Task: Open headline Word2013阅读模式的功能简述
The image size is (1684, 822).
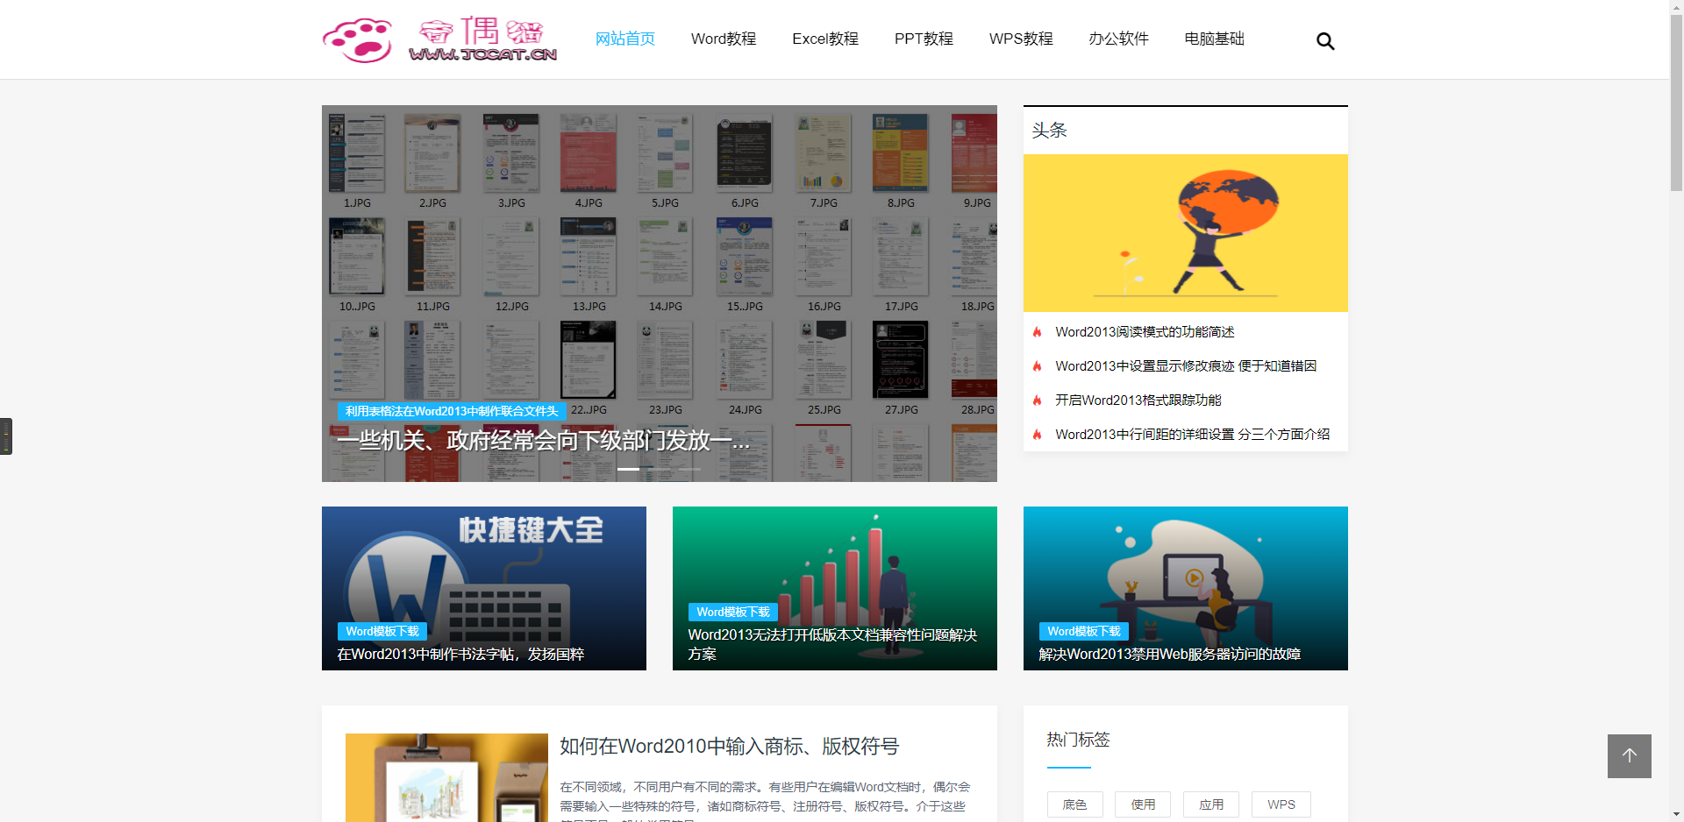Action: coord(1145,332)
